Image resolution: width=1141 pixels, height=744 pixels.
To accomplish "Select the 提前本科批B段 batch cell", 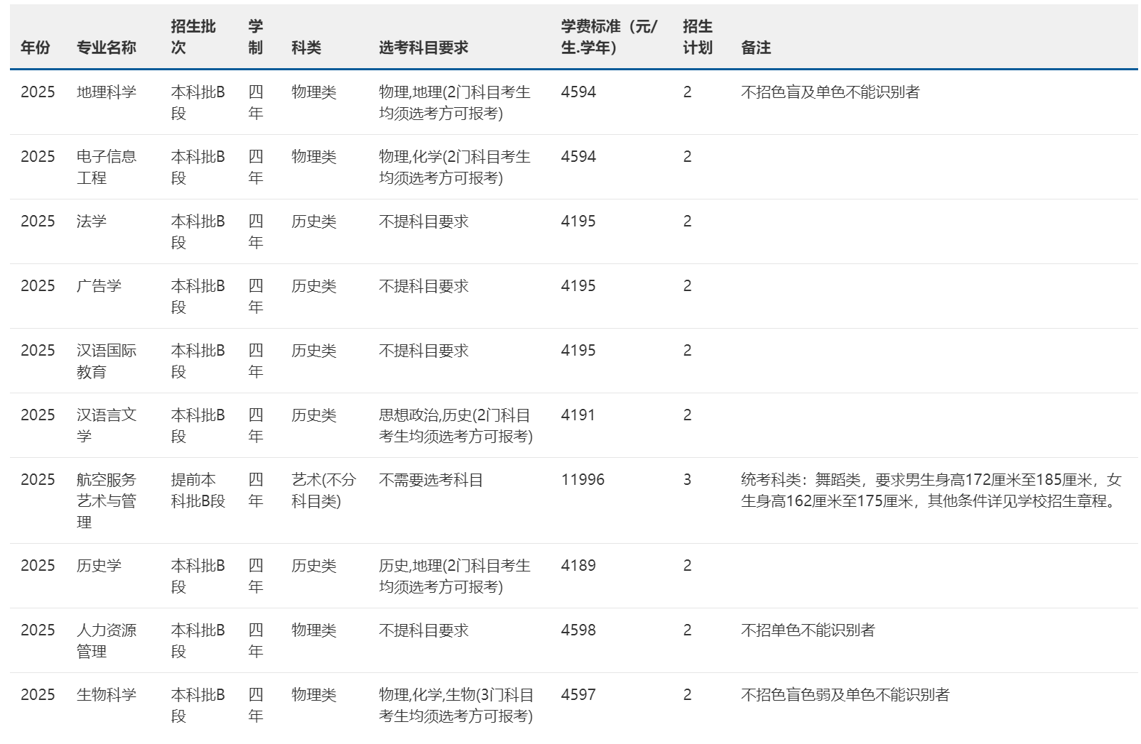I will (x=198, y=491).
